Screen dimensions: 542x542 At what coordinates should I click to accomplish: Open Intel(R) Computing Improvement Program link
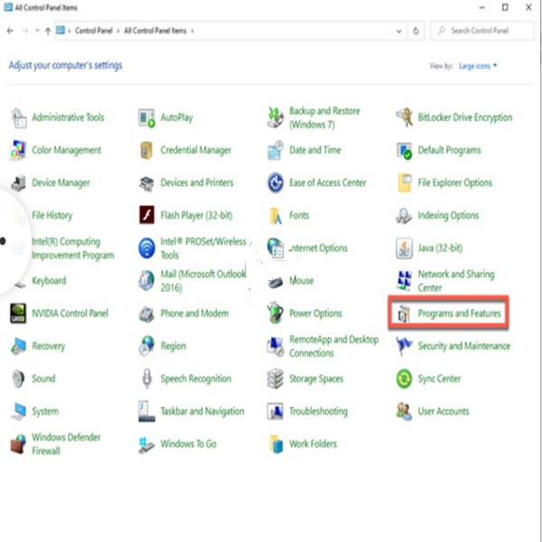coord(72,248)
